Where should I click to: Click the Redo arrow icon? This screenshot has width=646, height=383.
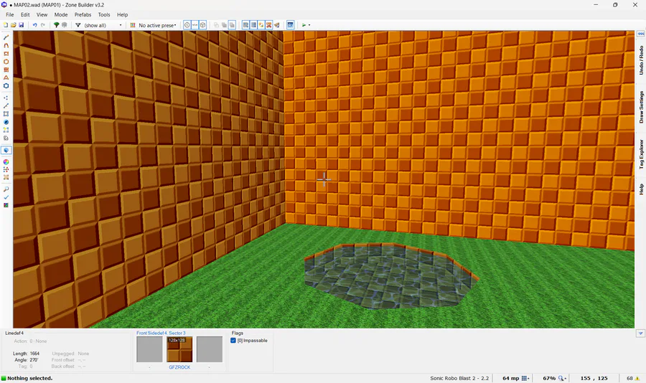tap(42, 25)
